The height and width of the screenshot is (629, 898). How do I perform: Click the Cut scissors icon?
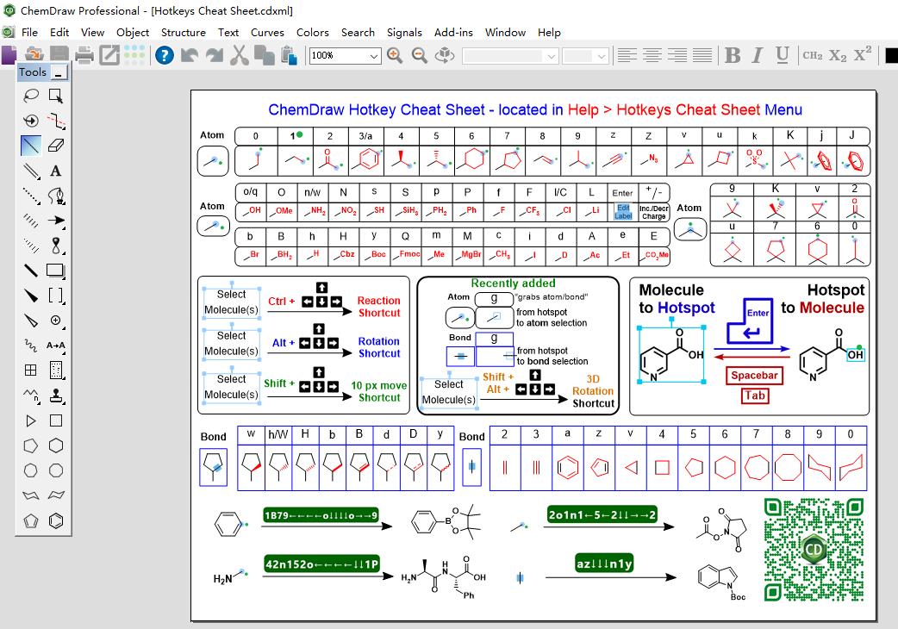coord(239,55)
